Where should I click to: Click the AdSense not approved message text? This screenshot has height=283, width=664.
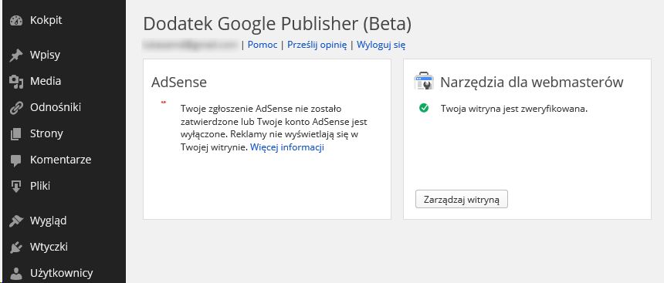coord(273,128)
